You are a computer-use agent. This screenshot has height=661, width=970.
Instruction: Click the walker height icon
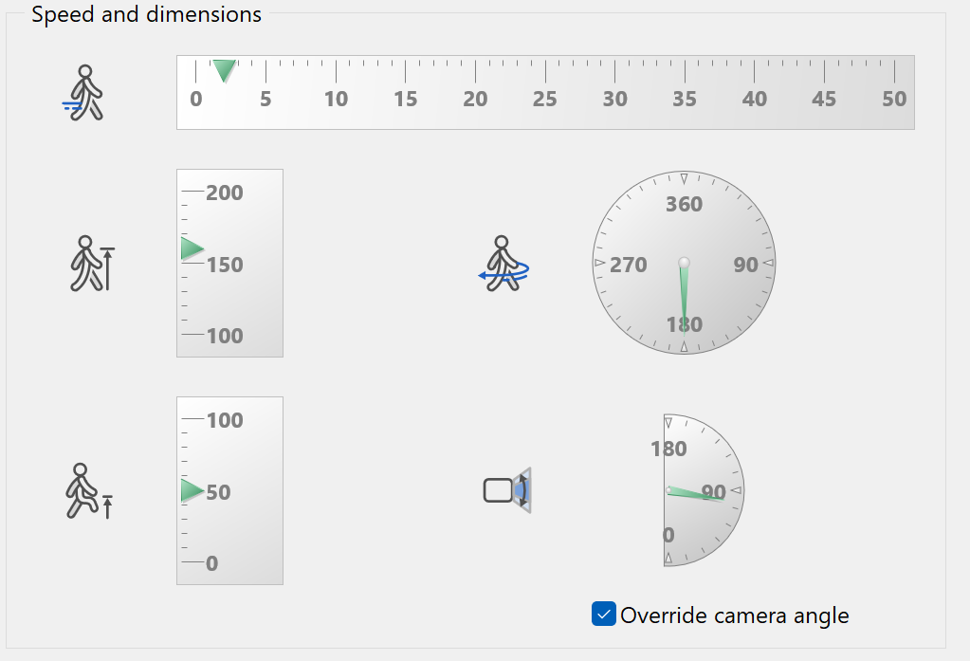[x=91, y=263]
